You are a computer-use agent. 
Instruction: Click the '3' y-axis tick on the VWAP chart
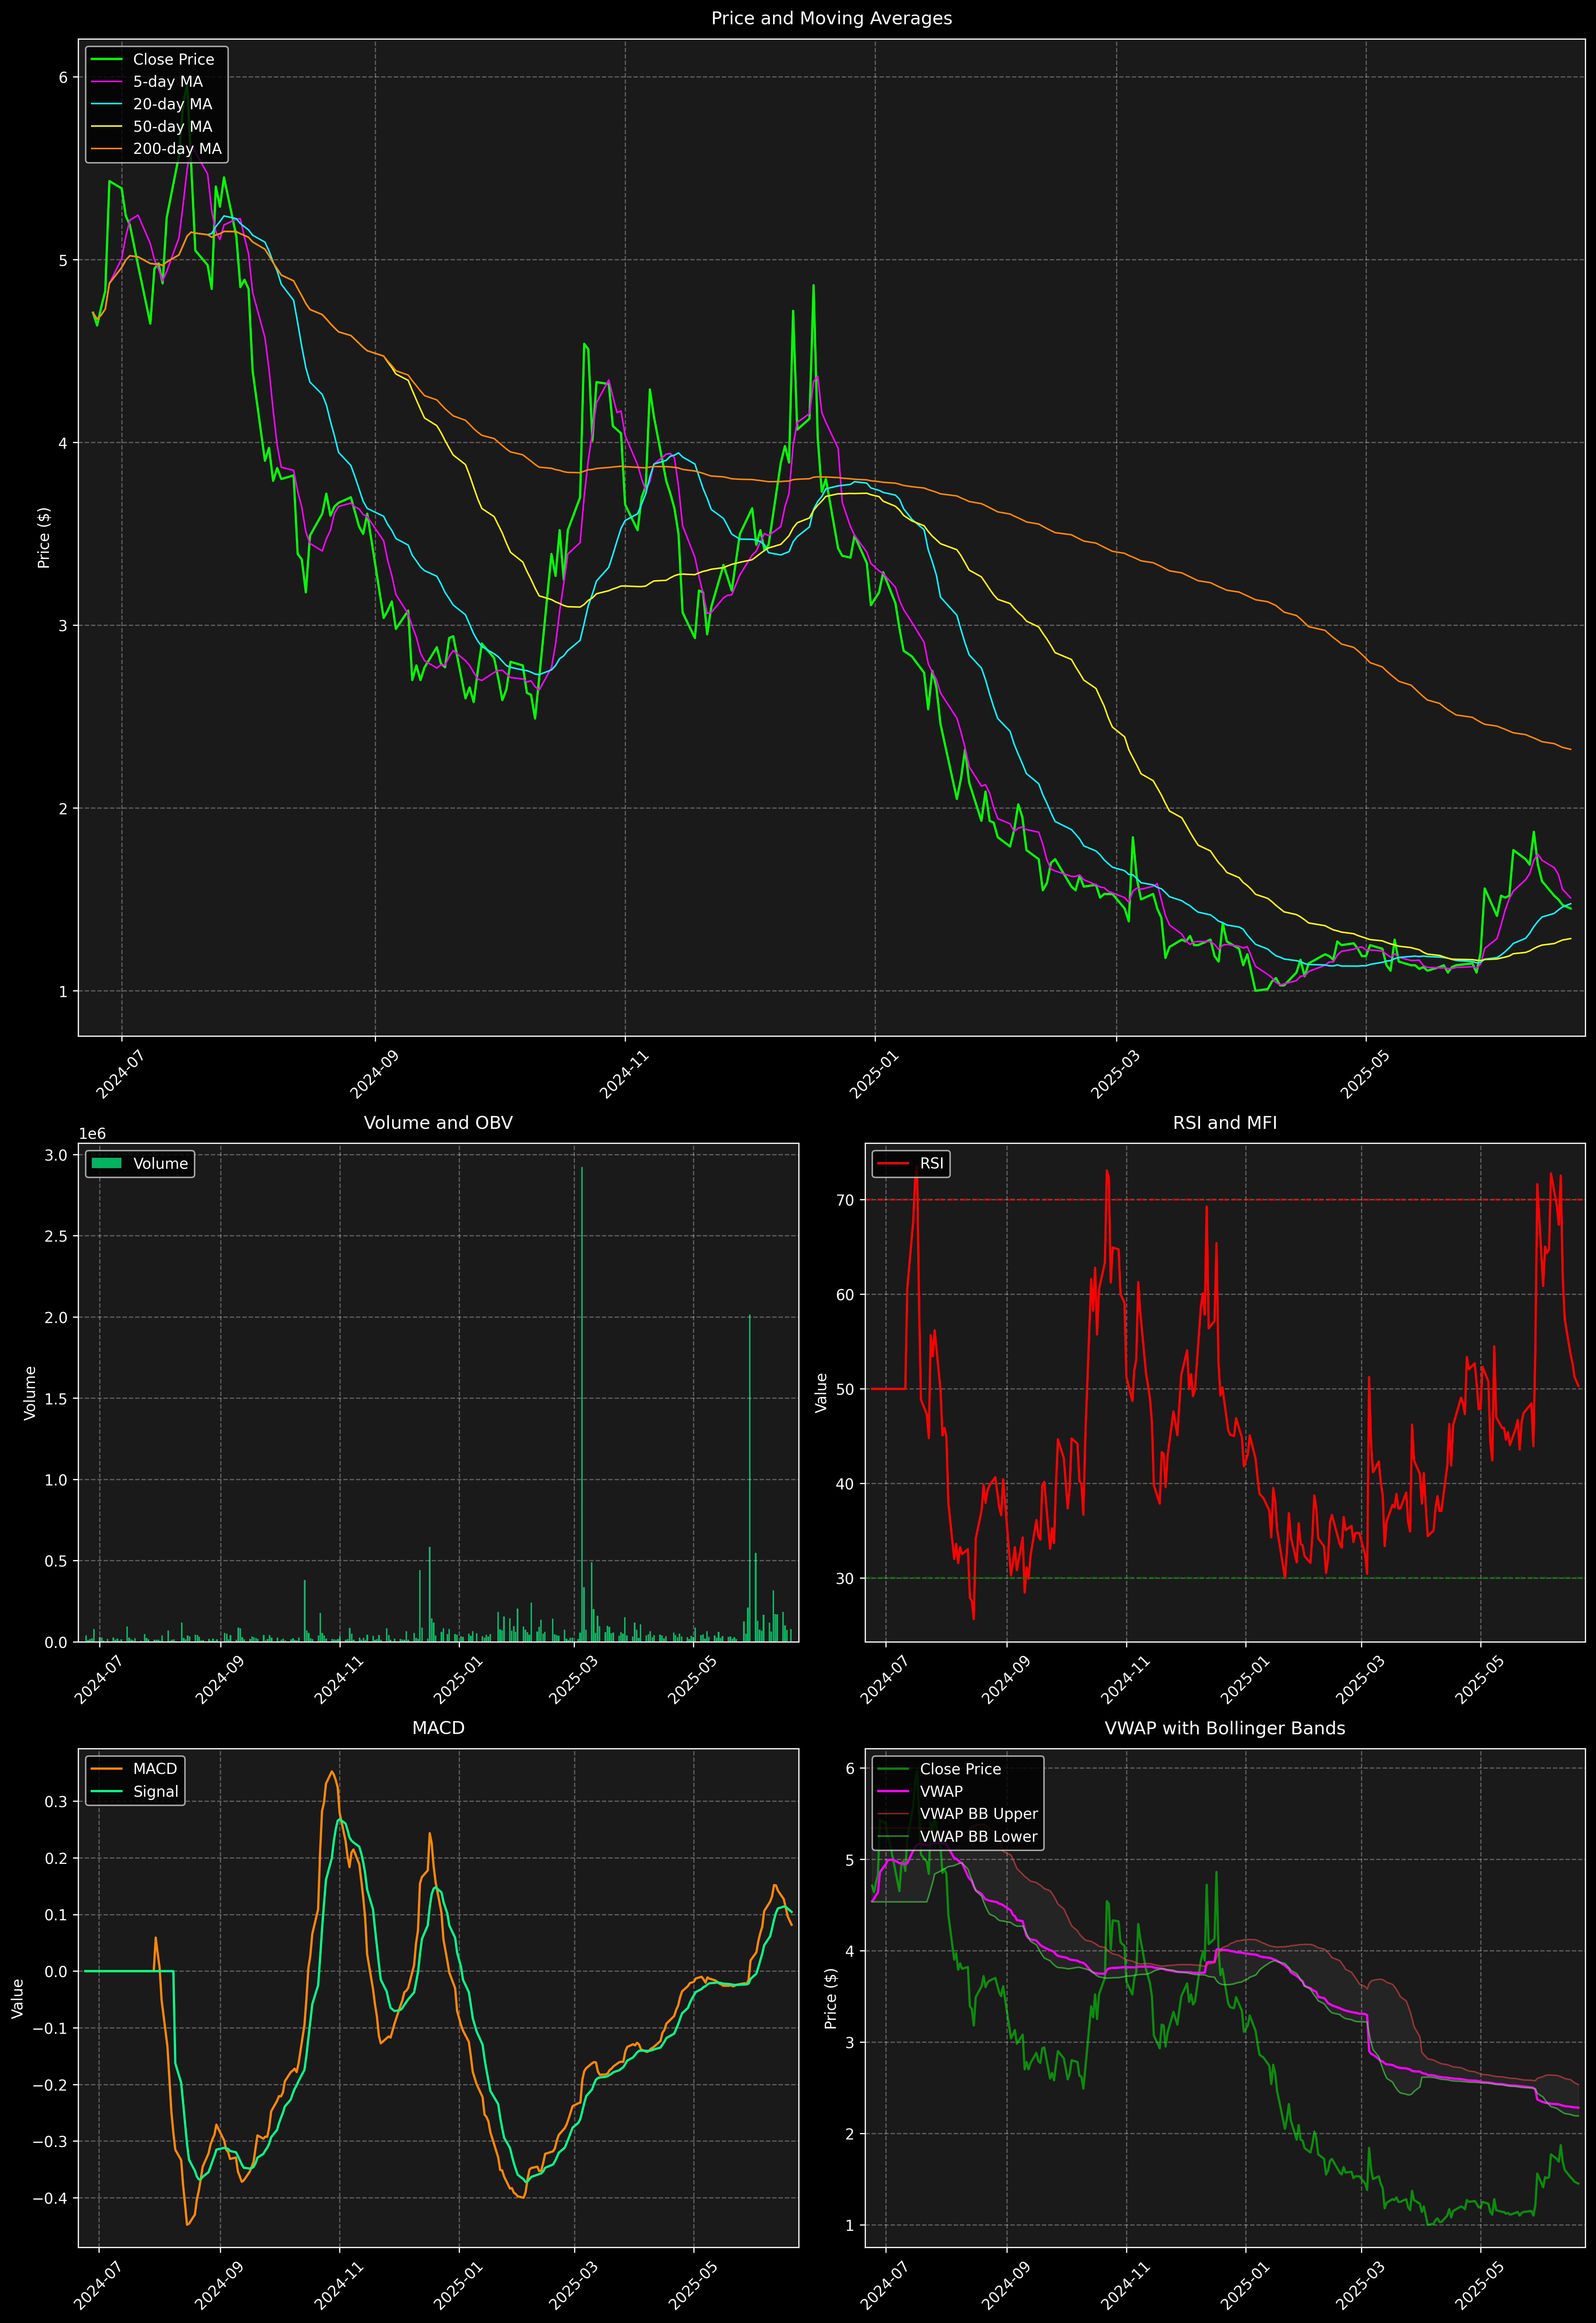coord(850,2042)
